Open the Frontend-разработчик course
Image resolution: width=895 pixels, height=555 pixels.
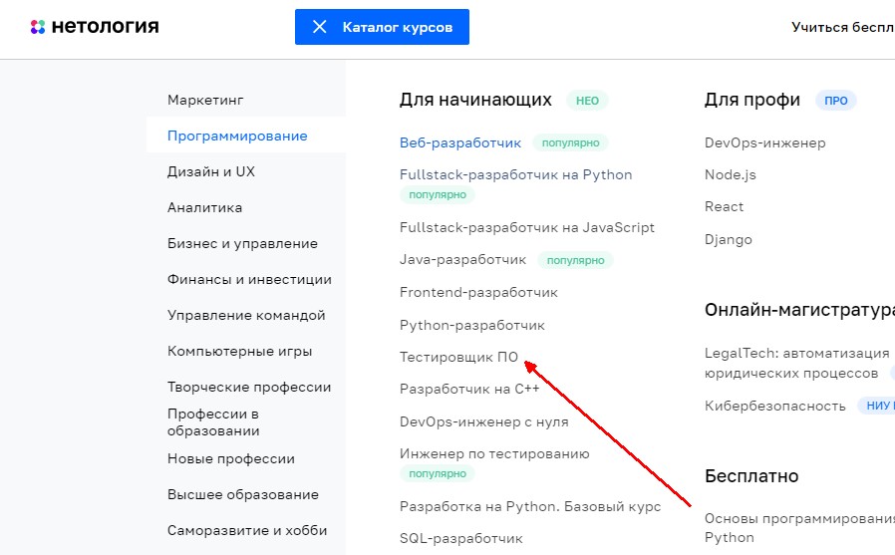coord(478,292)
